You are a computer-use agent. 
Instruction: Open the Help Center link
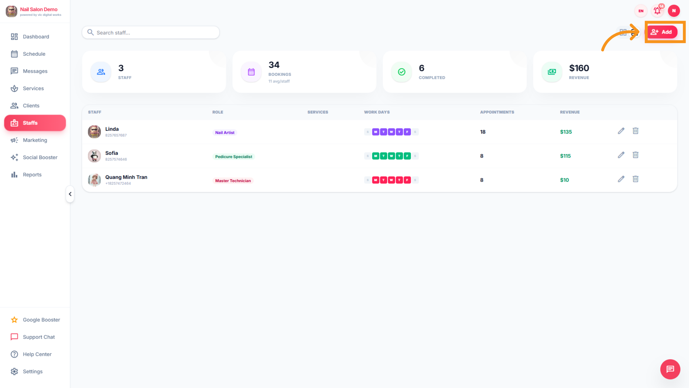tap(37, 354)
